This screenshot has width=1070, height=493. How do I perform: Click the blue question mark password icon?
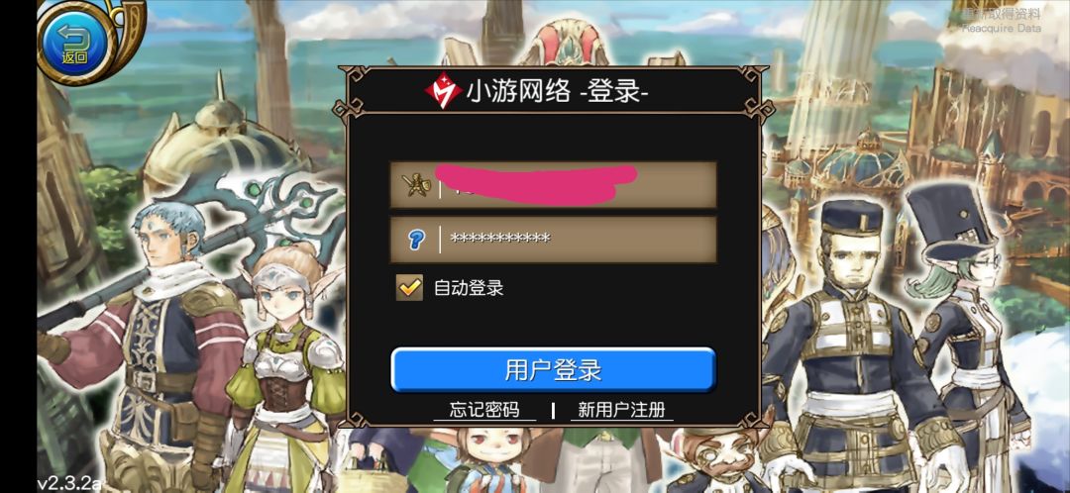tap(416, 240)
